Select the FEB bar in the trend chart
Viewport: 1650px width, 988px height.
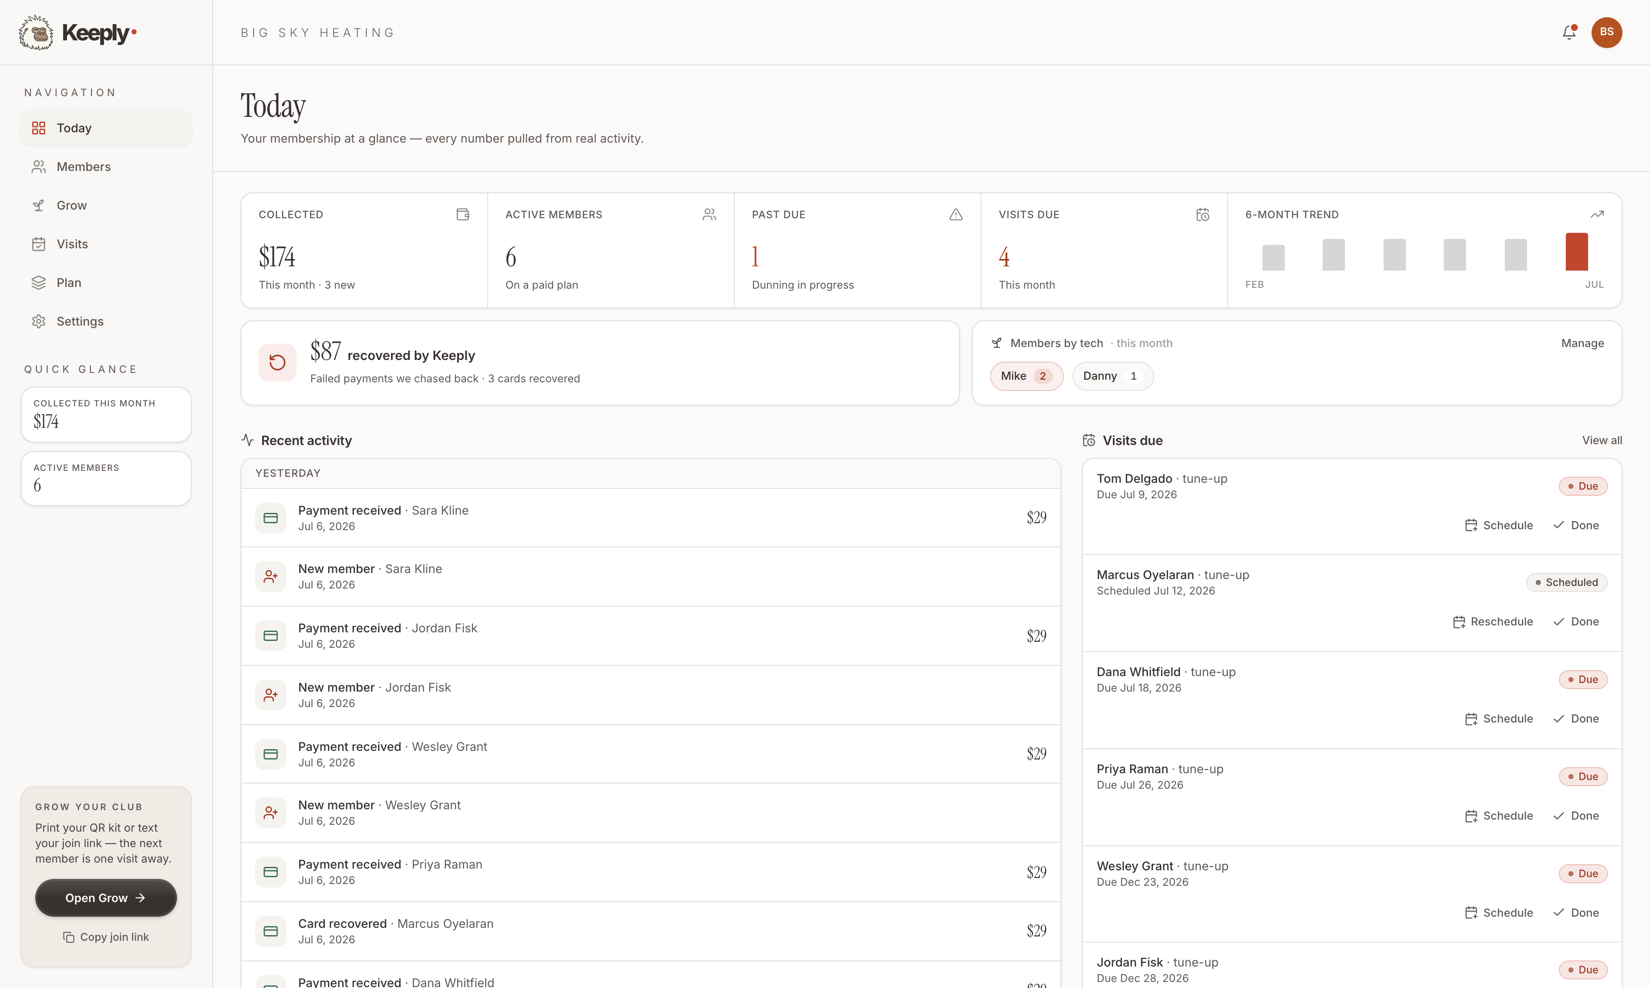click(1273, 258)
